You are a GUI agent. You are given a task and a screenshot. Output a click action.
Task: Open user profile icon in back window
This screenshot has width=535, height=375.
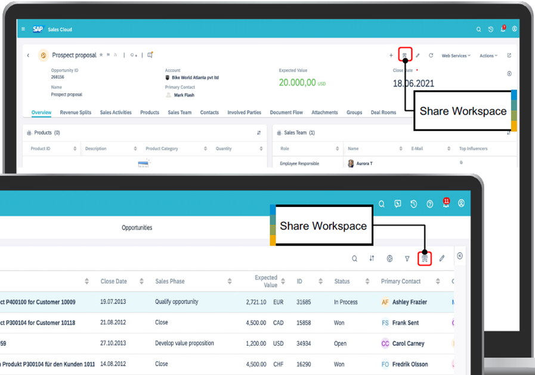point(515,29)
